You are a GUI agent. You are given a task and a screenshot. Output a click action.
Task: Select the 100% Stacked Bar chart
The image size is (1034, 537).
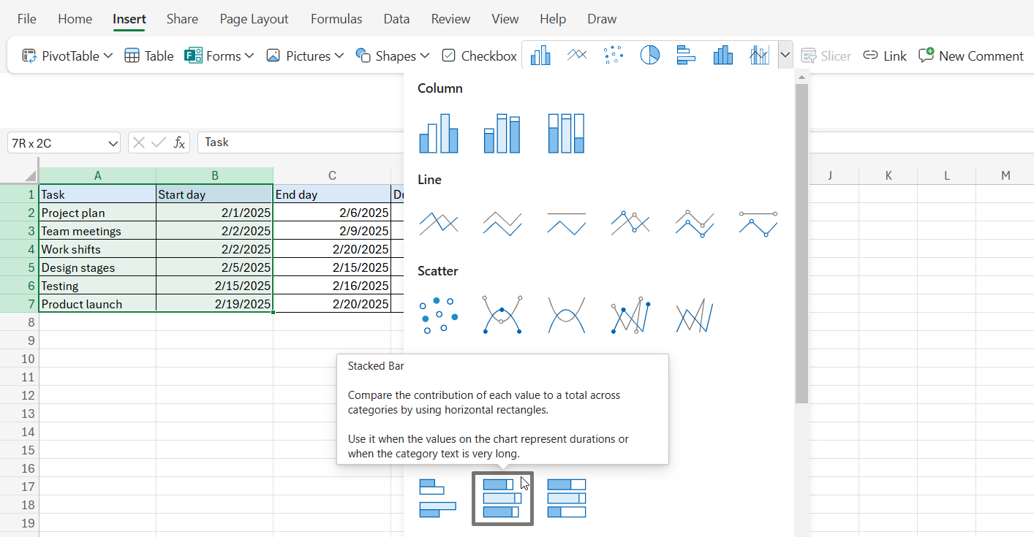click(567, 498)
